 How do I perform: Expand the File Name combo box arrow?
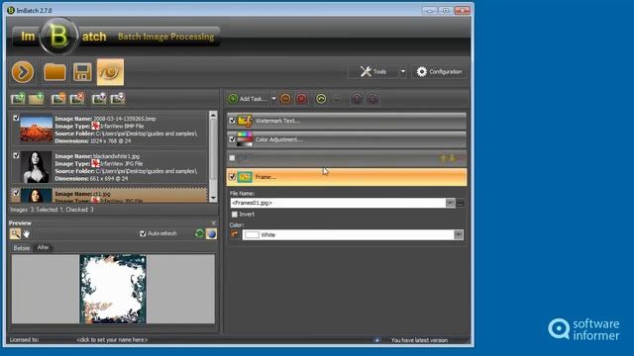point(450,203)
